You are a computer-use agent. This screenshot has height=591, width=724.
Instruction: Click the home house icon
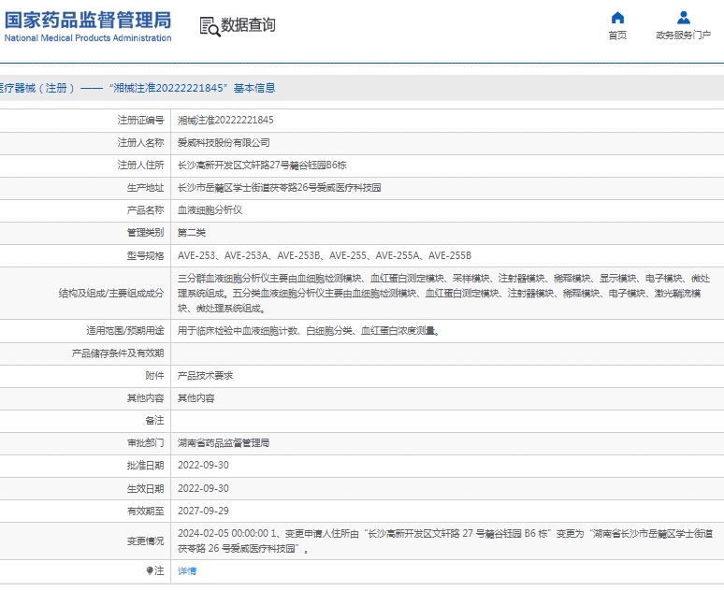[x=617, y=18]
